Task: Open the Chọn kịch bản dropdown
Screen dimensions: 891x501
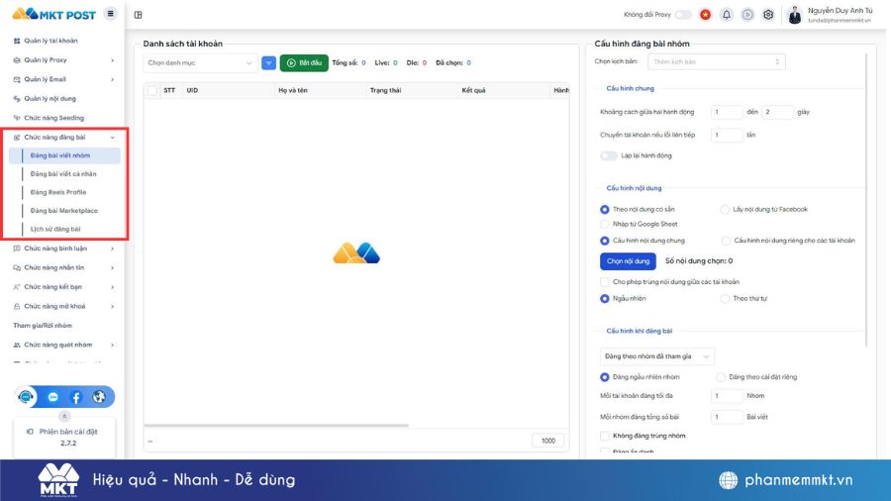Action: point(716,62)
